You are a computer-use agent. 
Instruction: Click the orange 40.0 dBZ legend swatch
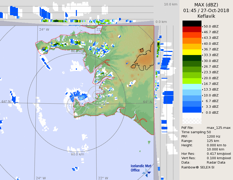tap(192, 41)
